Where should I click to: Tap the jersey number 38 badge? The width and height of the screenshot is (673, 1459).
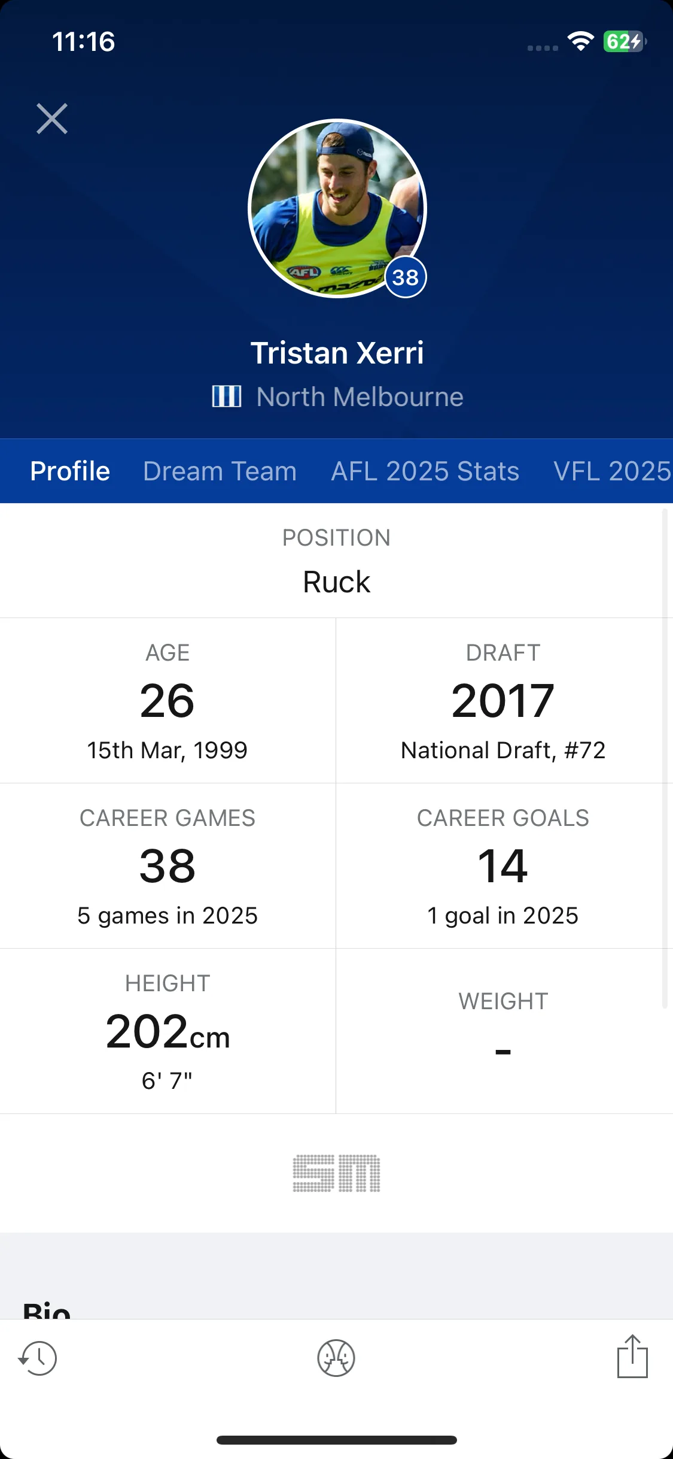tap(406, 277)
